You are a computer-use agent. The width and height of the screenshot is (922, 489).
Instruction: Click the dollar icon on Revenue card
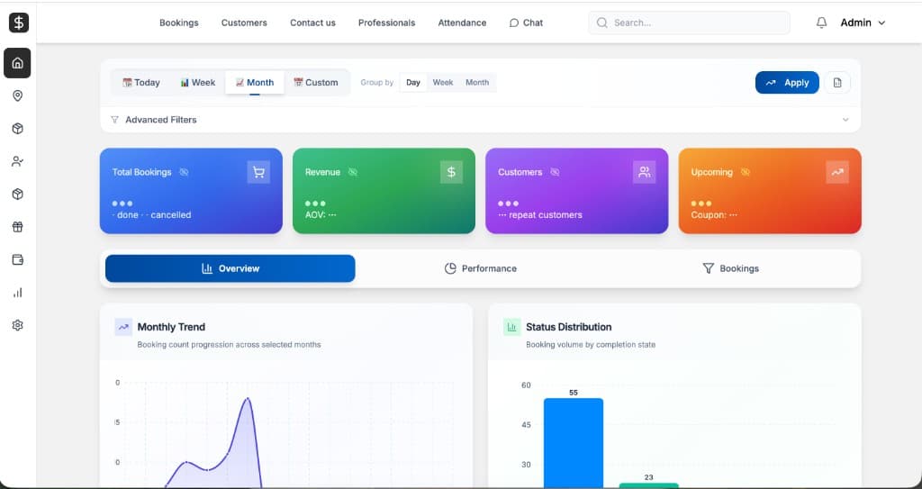point(452,172)
